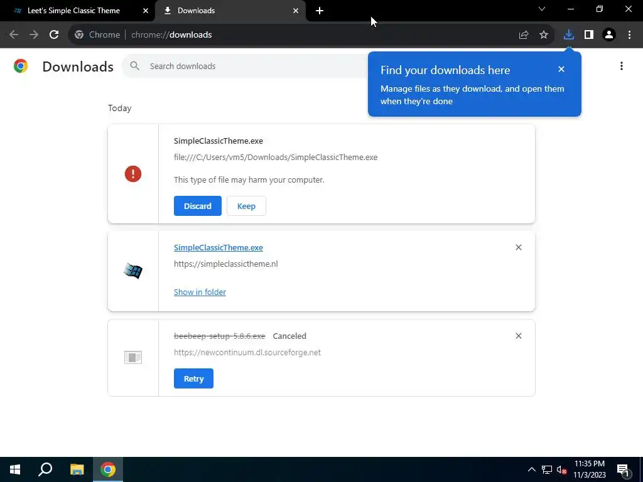Close the Downloads tab
This screenshot has width=643, height=482.
point(296,11)
